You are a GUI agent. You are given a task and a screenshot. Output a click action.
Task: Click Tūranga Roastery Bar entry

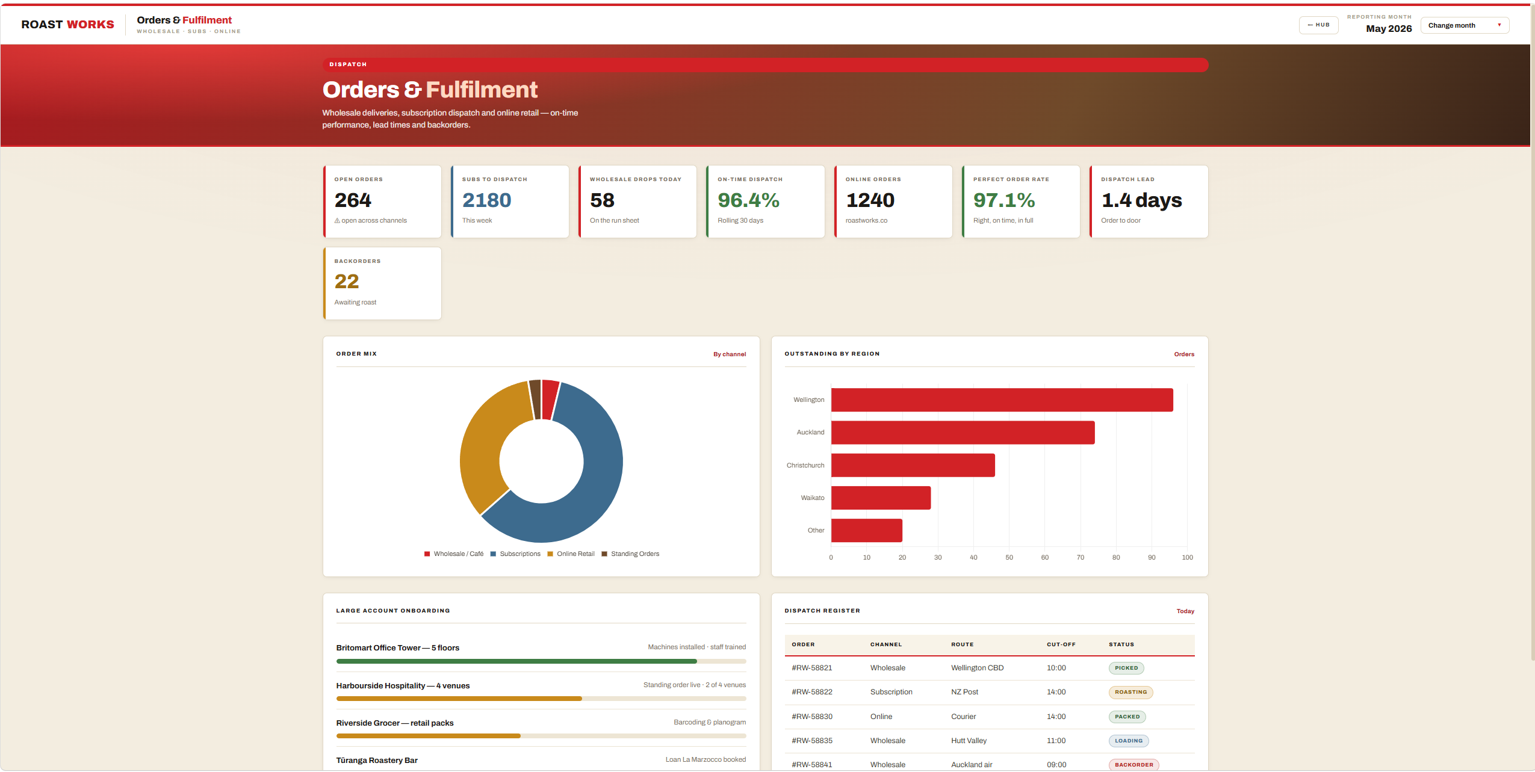tap(377, 761)
